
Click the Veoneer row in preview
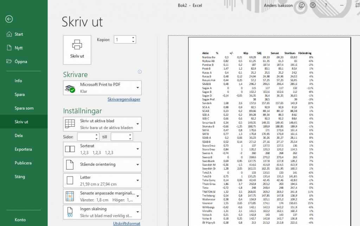(258, 203)
